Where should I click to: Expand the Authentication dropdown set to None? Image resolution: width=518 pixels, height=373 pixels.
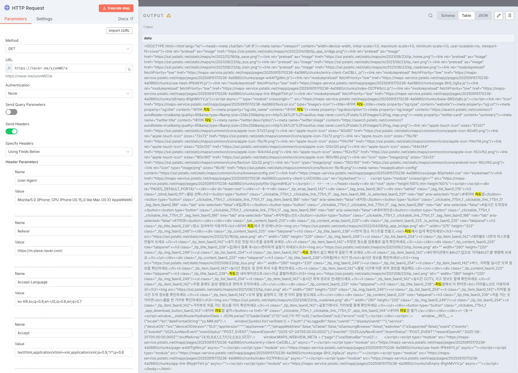click(x=69, y=93)
